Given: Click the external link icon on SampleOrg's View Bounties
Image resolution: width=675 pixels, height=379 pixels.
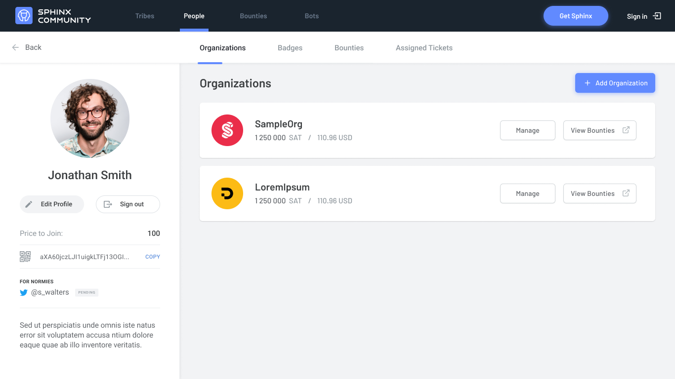Looking at the screenshot, I should pos(626,130).
